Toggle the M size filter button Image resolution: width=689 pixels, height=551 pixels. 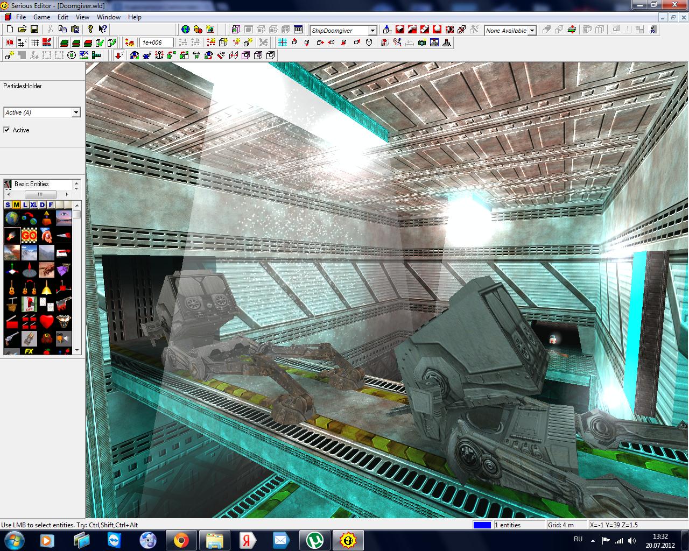coord(17,204)
